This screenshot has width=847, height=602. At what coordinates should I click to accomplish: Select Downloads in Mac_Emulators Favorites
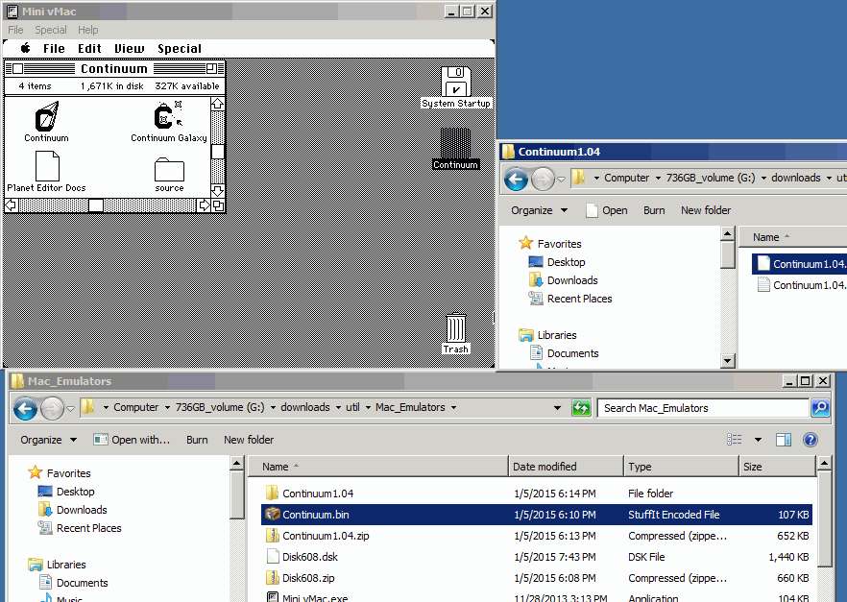[x=82, y=510]
